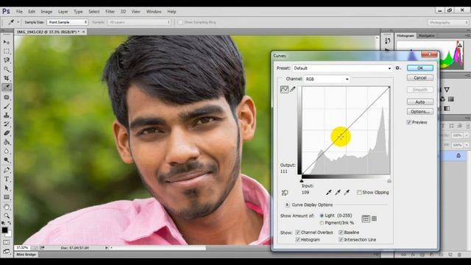Open the status bar info arrow menu

[x=106, y=248]
